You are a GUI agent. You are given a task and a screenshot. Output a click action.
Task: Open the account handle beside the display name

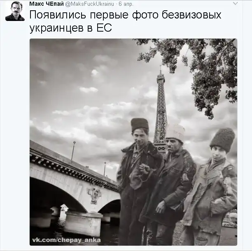click(89, 4)
